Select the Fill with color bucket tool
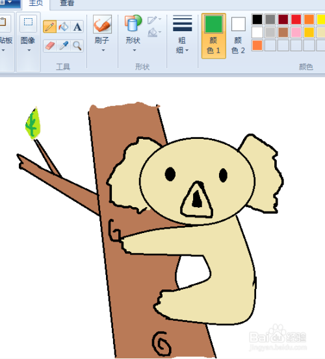 pyautogui.click(x=64, y=27)
